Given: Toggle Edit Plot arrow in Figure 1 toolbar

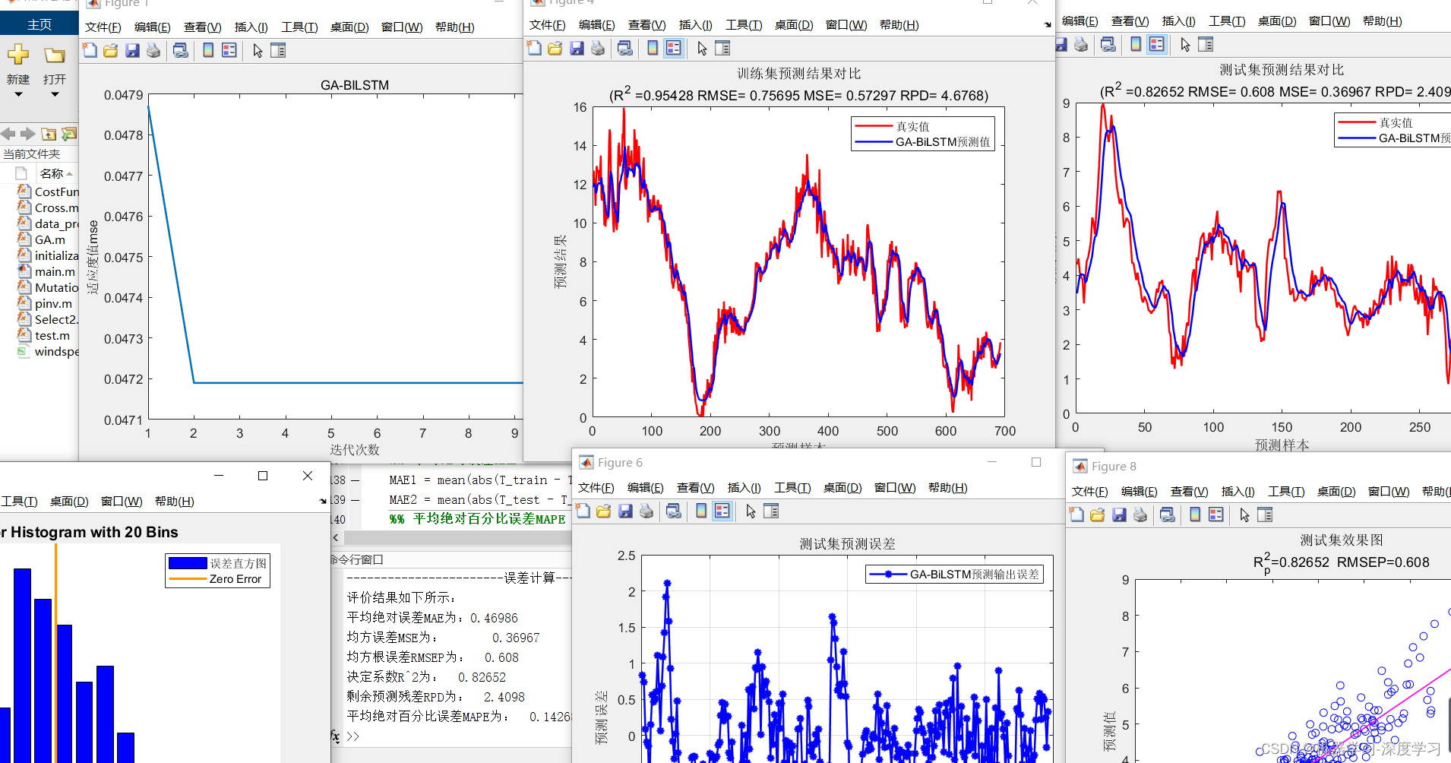Looking at the screenshot, I should pyautogui.click(x=258, y=51).
